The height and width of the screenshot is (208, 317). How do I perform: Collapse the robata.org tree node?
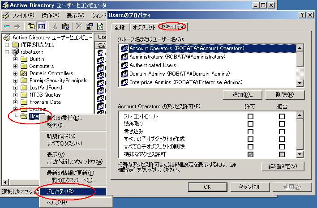pos(7,52)
